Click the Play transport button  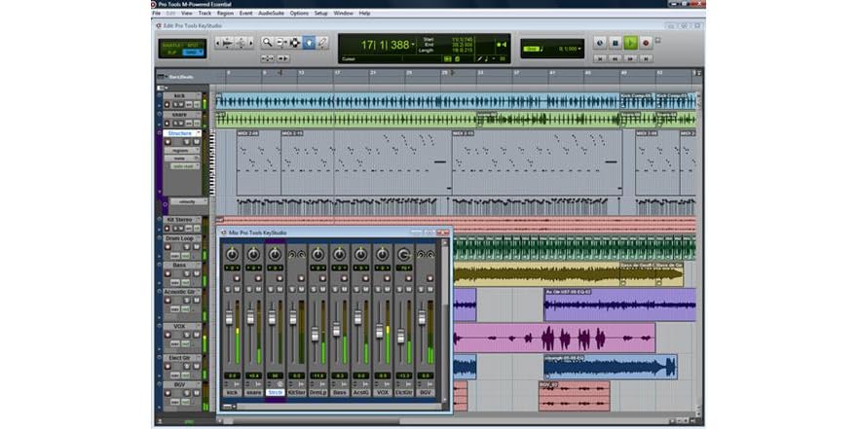click(630, 43)
